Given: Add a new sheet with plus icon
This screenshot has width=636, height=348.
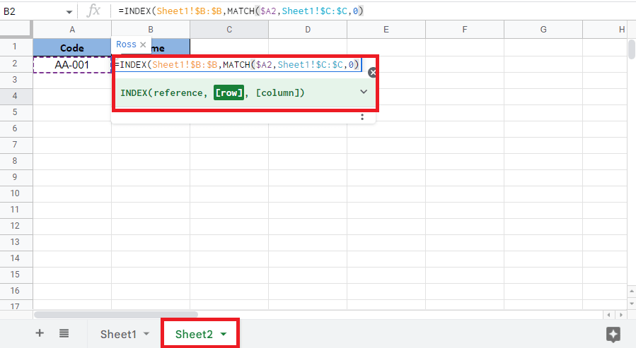Looking at the screenshot, I should [x=40, y=333].
